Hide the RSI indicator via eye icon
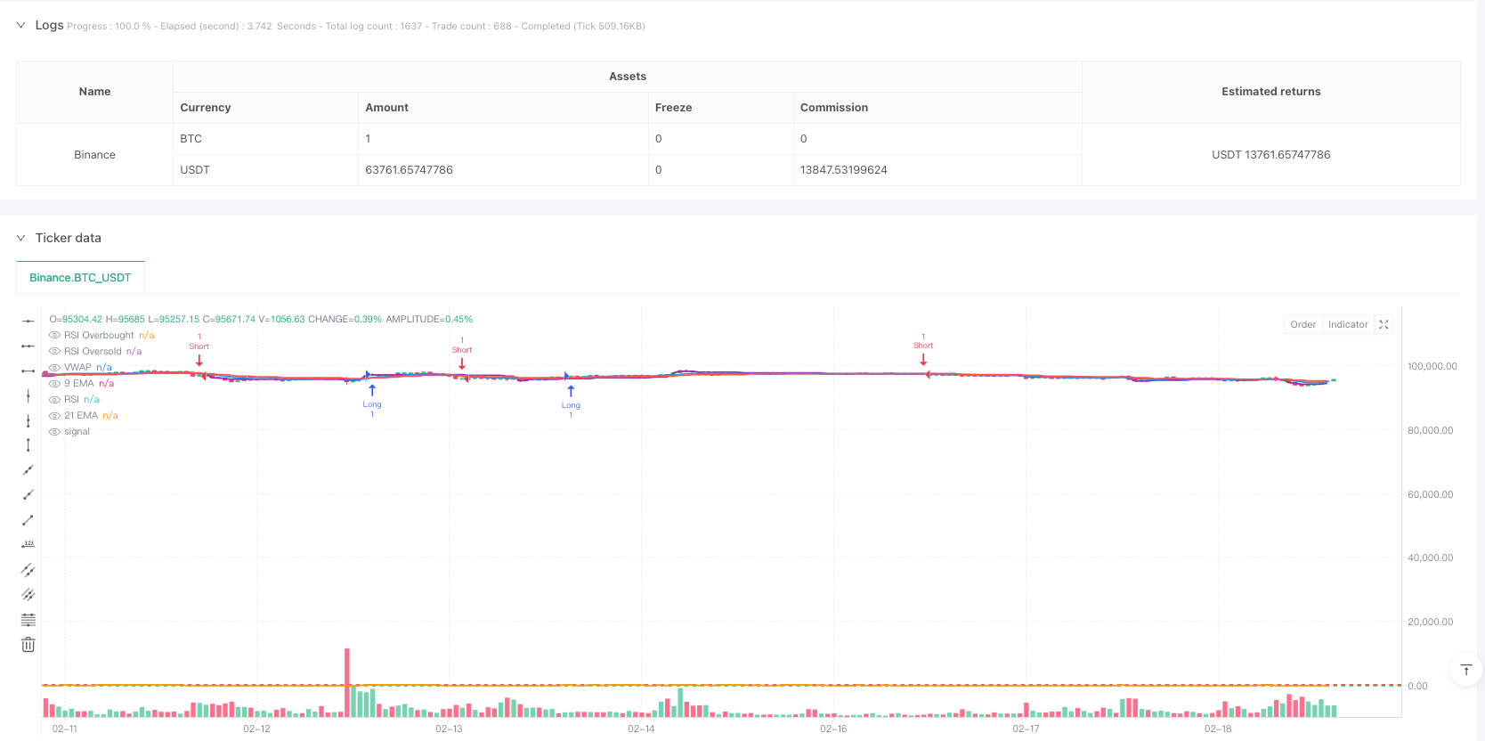The height and width of the screenshot is (741, 1485). [54, 400]
